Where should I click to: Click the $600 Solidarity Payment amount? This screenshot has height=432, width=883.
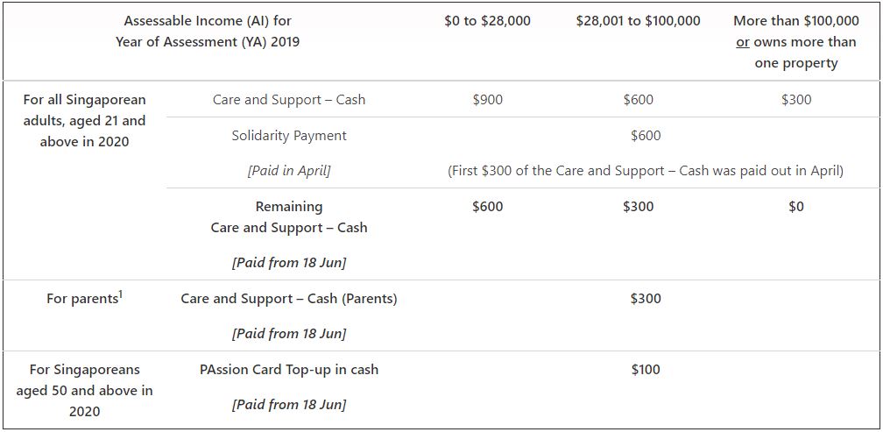pyautogui.click(x=646, y=136)
